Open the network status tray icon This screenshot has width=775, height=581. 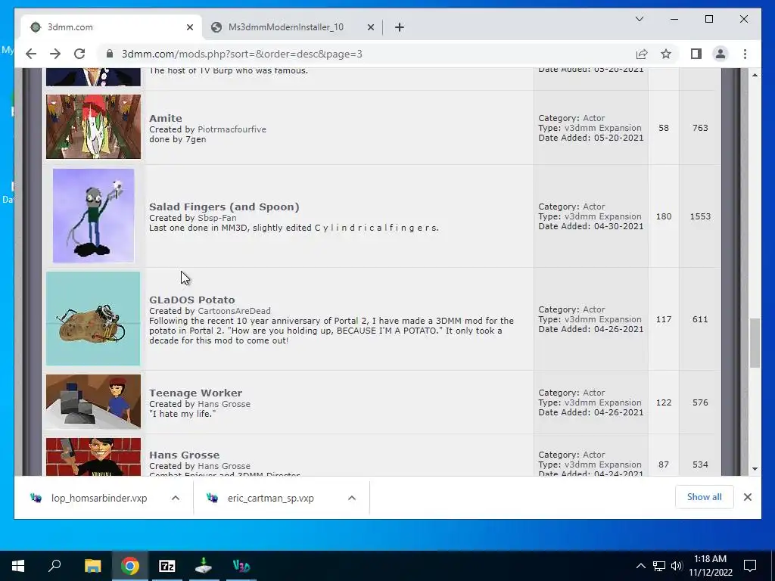[659, 566]
